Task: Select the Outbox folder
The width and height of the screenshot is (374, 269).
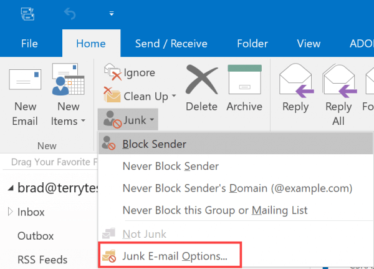Action: [x=36, y=236]
